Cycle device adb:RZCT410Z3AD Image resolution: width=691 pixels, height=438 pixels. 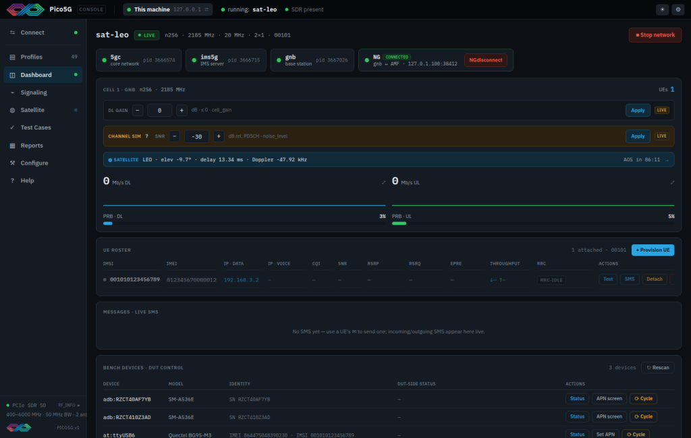(643, 416)
